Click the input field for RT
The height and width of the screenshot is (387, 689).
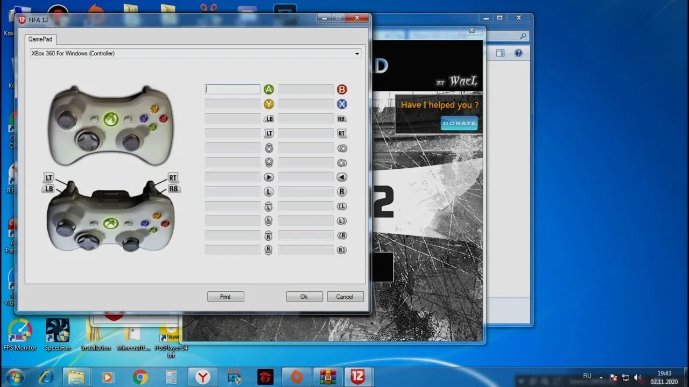pos(306,133)
